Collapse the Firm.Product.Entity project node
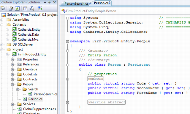 (7, 55)
